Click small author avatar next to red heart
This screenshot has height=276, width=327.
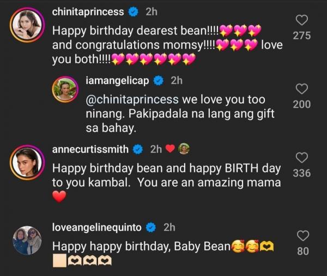point(184,149)
